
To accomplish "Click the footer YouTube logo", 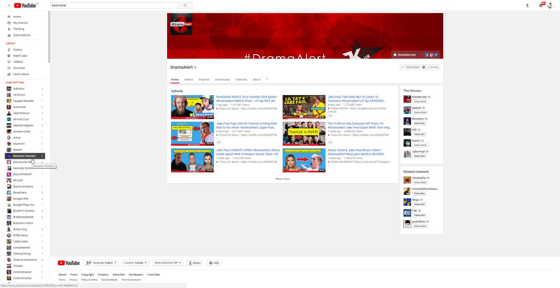I will click(x=69, y=263).
